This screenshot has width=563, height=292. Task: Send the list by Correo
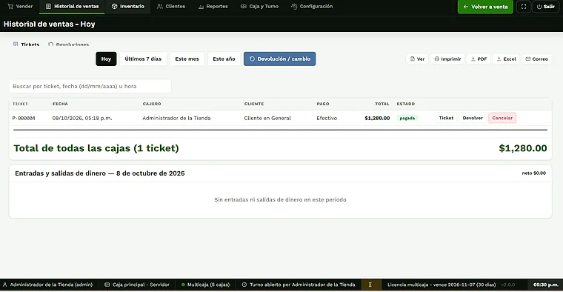(536, 59)
